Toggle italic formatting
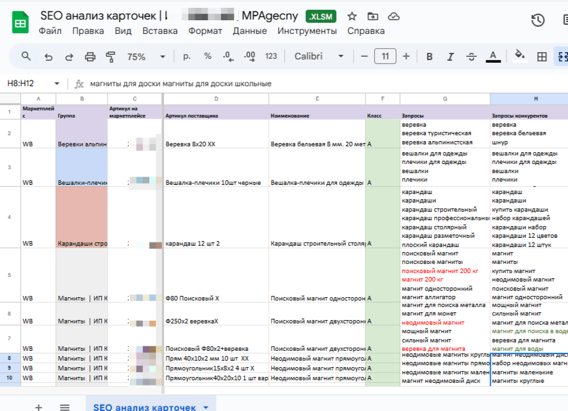The height and width of the screenshot is (411, 568). (x=450, y=57)
